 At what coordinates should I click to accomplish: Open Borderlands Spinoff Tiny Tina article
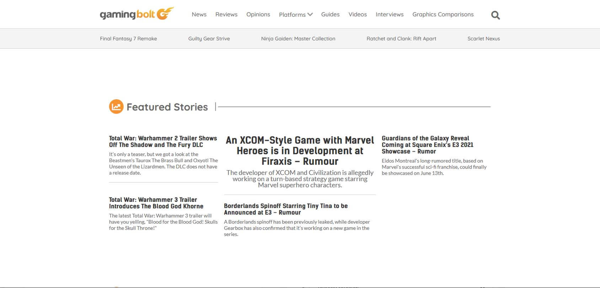coord(286,209)
